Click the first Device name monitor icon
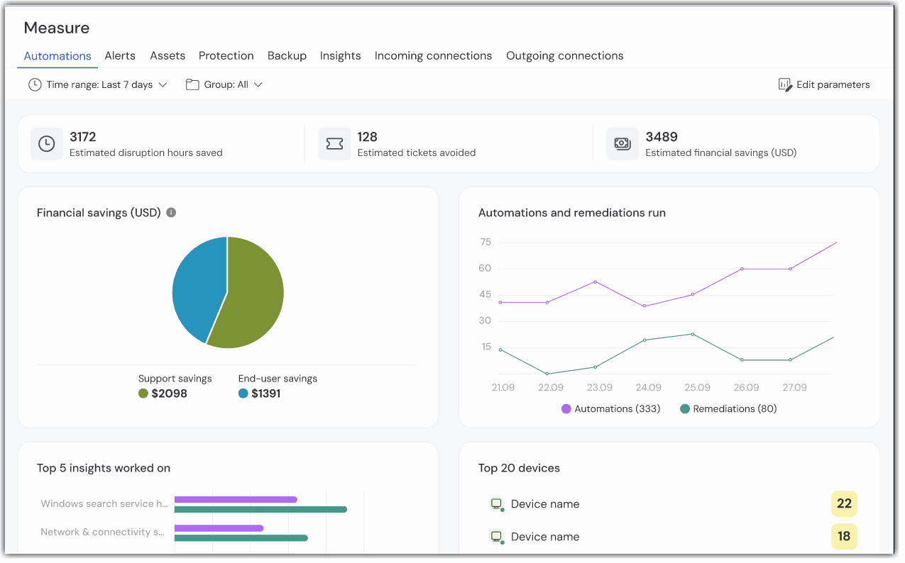Screen dimensions: 905x563 click(497, 504)
